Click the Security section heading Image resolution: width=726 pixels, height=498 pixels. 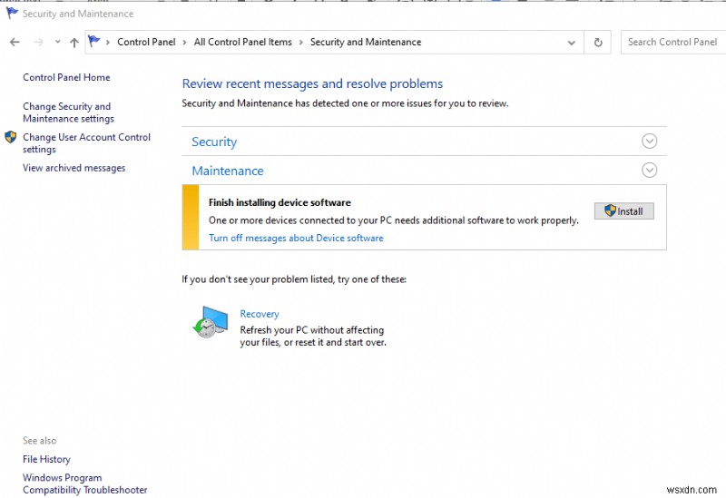click(x=214, y=142)
